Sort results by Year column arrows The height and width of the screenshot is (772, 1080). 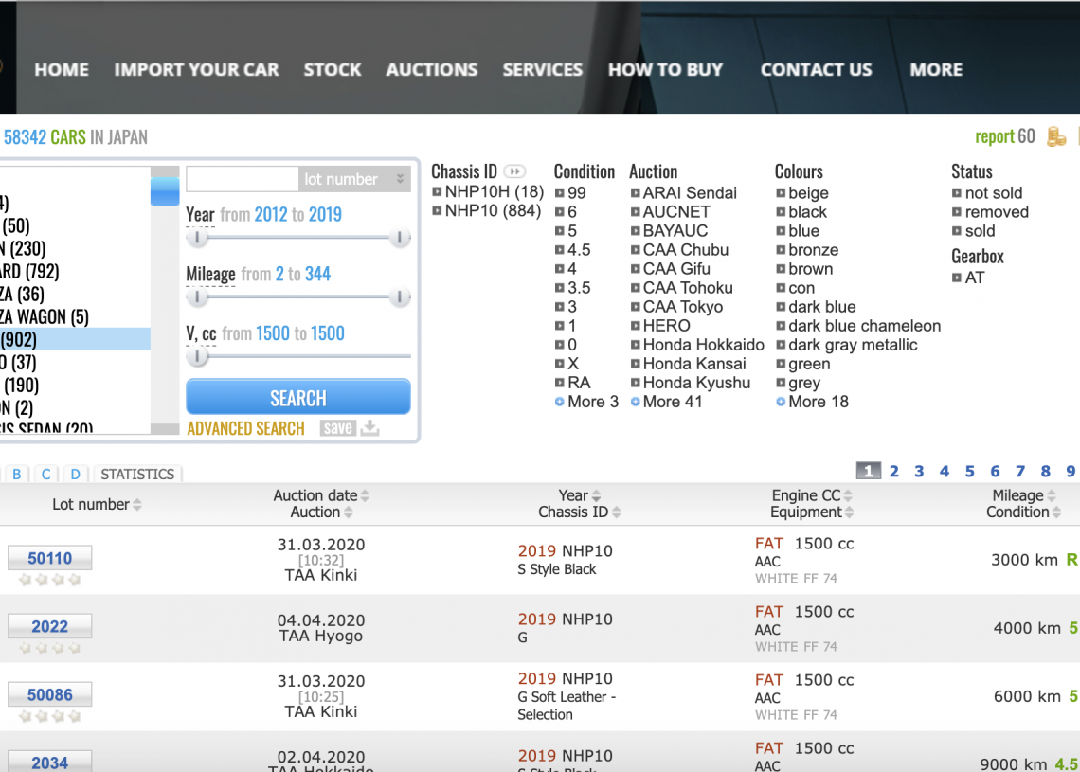click(x=596, y=496)
